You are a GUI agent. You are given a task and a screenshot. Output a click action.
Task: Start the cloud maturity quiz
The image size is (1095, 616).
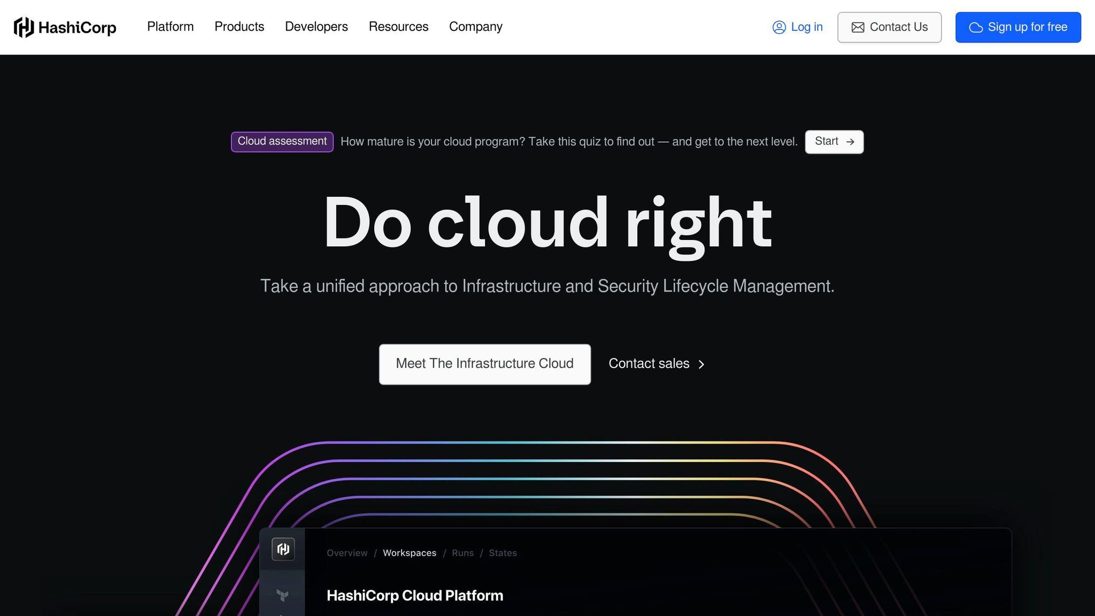pos(834,142)
